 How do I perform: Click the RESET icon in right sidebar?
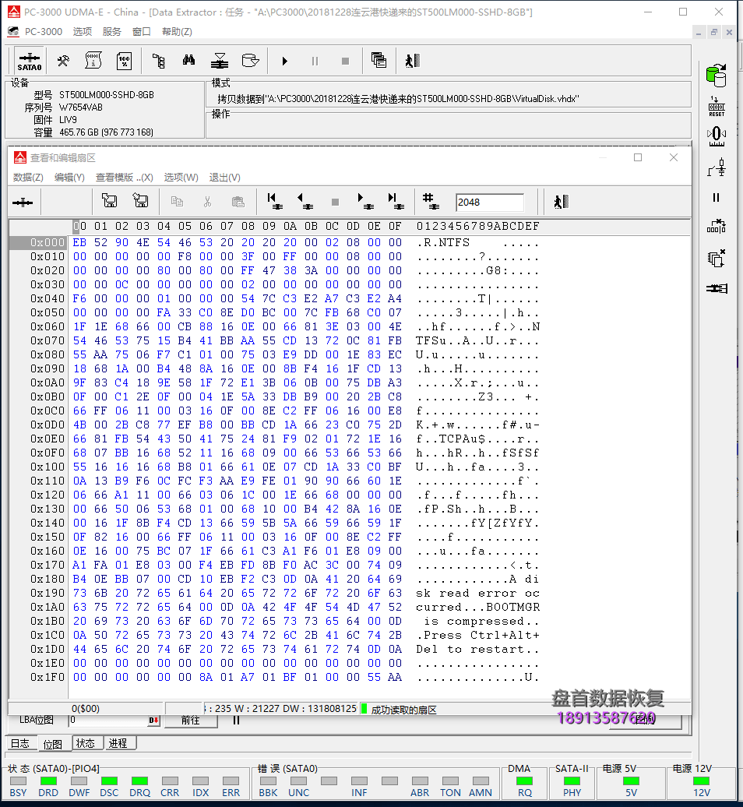(x=717, y=106)
